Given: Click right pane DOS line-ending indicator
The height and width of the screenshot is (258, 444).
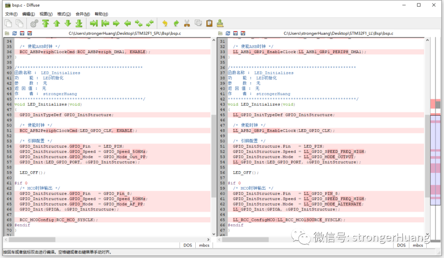Looking at the screenshot, I should (401, 245).
